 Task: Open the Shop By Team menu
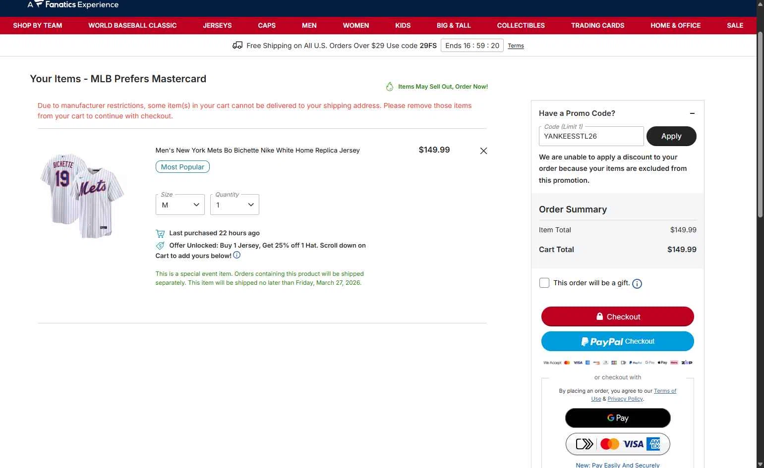point(38,25)
